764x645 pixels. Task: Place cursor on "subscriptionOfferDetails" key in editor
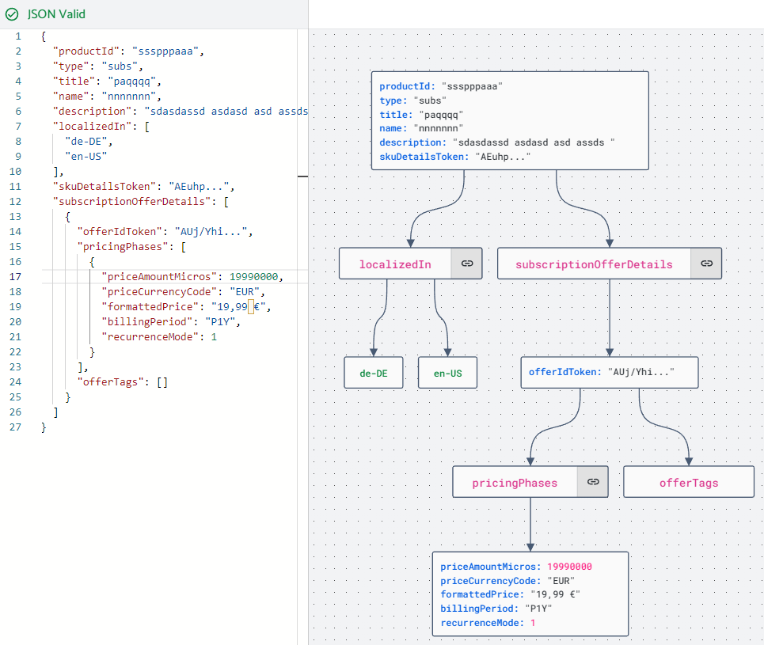(135, 202)
